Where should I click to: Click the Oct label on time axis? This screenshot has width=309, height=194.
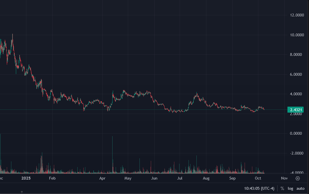(x=258, y=178)
